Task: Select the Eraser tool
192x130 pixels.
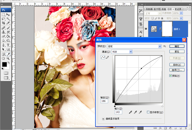Action: [x=4, y=36]
